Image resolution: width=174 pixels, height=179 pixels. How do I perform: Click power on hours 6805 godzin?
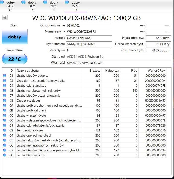click(x=159, y=50)
